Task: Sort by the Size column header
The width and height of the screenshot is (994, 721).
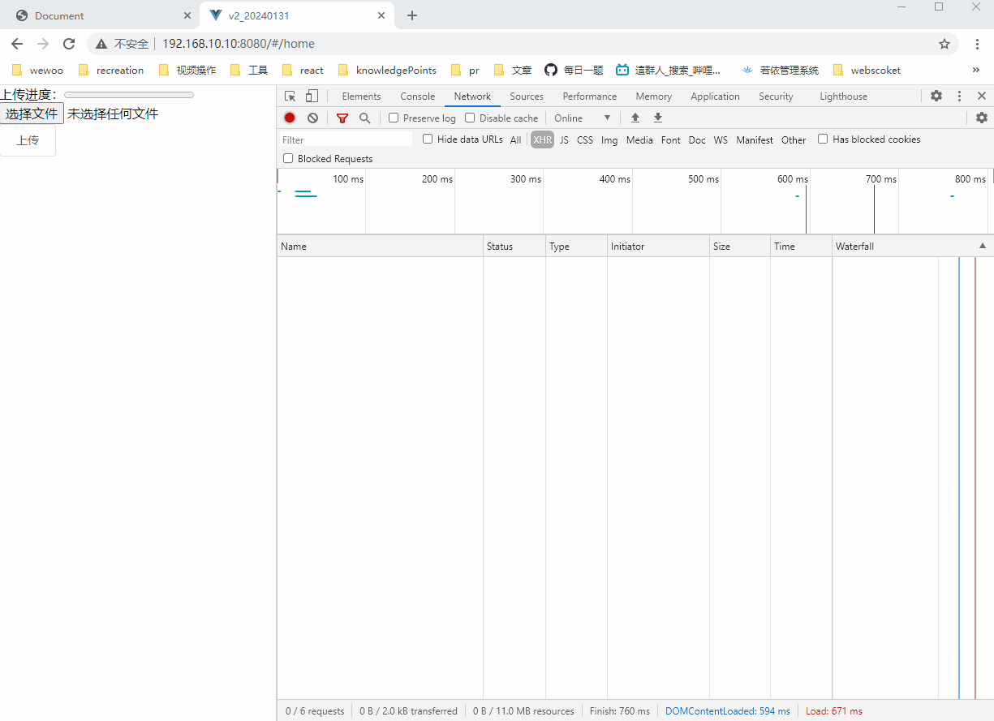Action: pyautogui.click(x=740, y=246)
